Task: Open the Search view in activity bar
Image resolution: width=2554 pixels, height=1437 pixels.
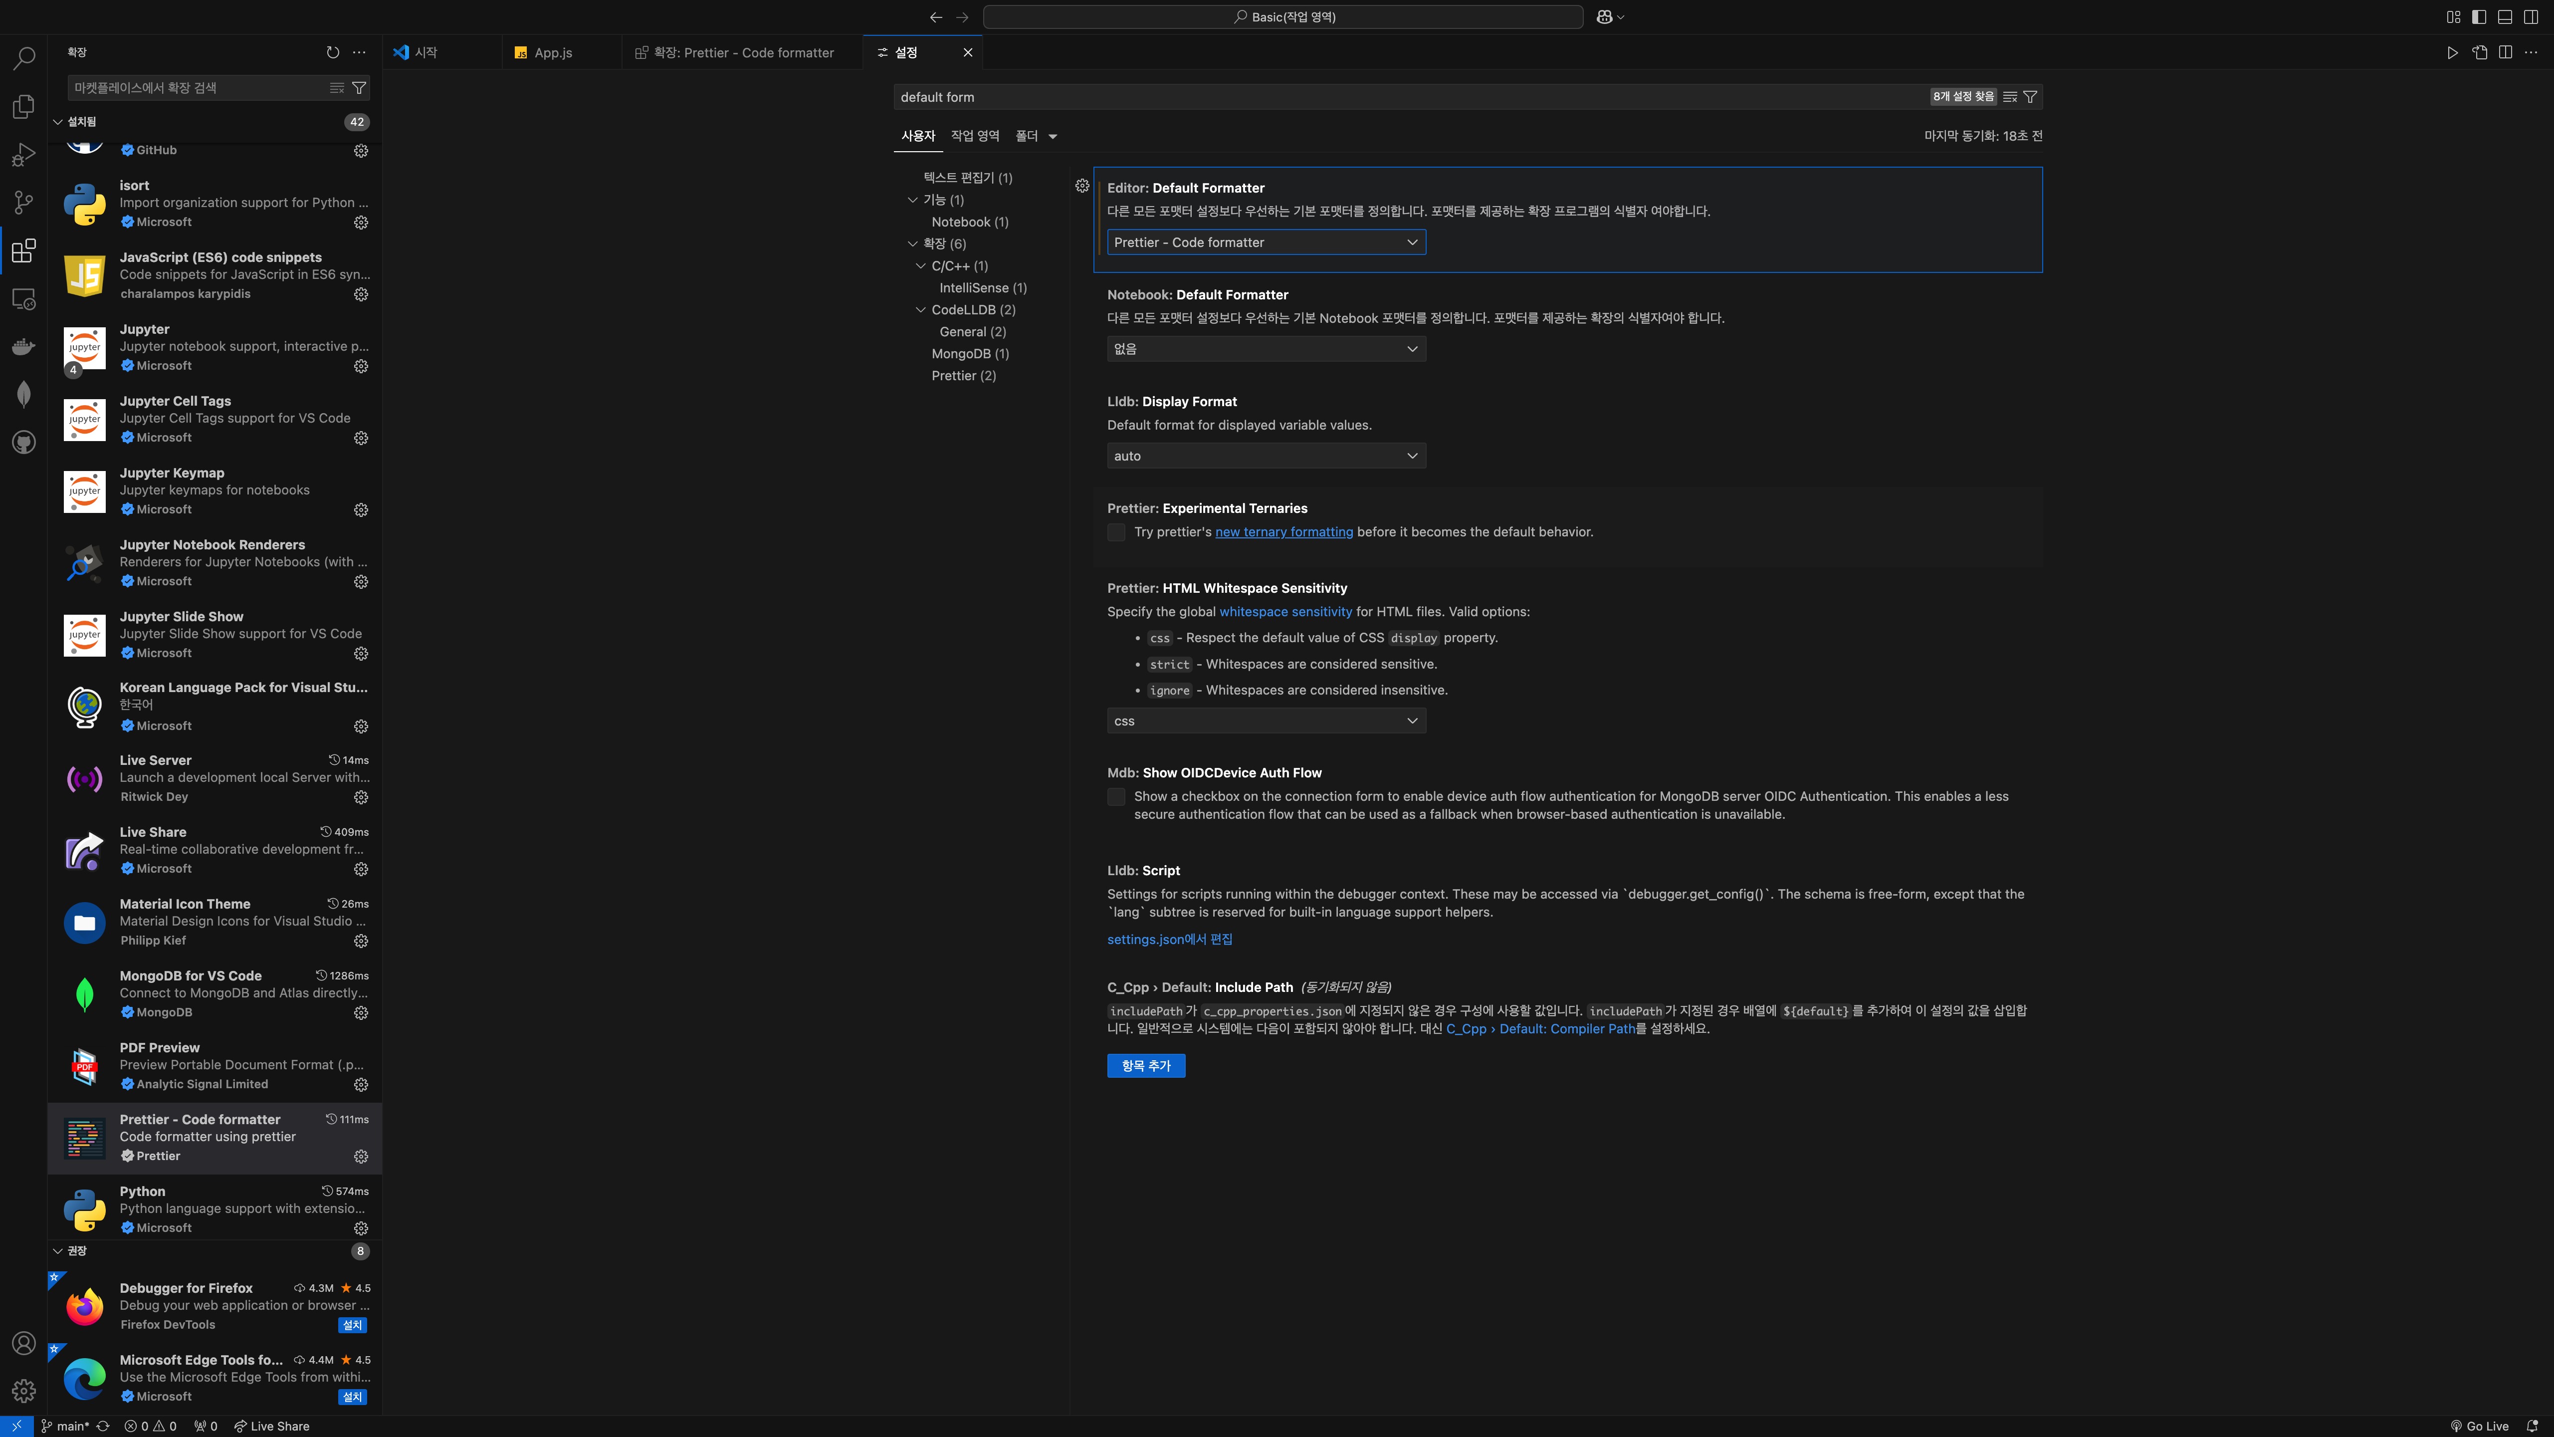Action: click(x=24, y=58)
